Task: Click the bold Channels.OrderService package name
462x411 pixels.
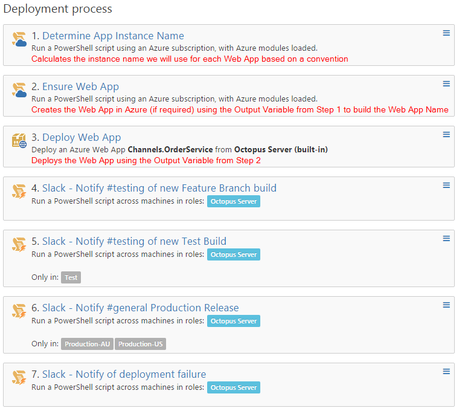Action: [170, 149]
